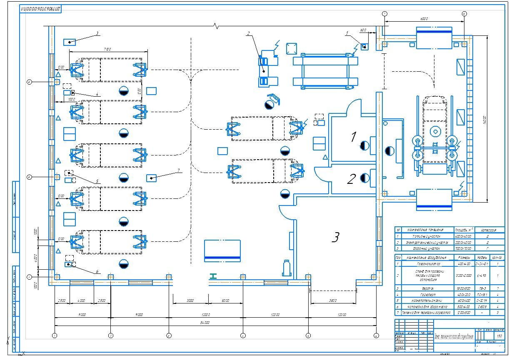The height and width of the screenshot is (356, 509).
Task: Click the gas analyzer symbol at callout 1
Action: click(364, 47)
